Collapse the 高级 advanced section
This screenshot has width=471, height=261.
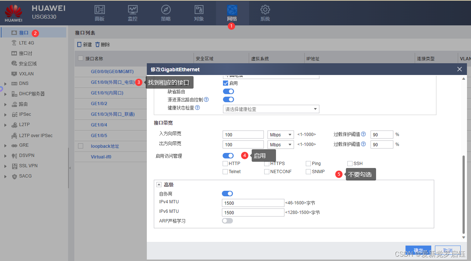click(x=159, y=185)
